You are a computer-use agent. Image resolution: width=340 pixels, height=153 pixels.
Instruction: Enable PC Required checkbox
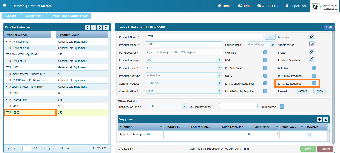point(282,107)
